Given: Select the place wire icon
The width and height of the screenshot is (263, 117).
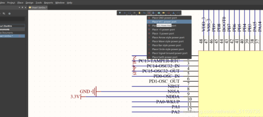Looking at the screenshot, I should pyautogui.click(x=144, y=13).
